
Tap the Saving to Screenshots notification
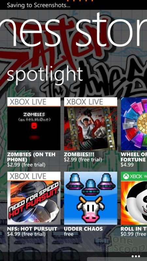(x=39, y=5)
